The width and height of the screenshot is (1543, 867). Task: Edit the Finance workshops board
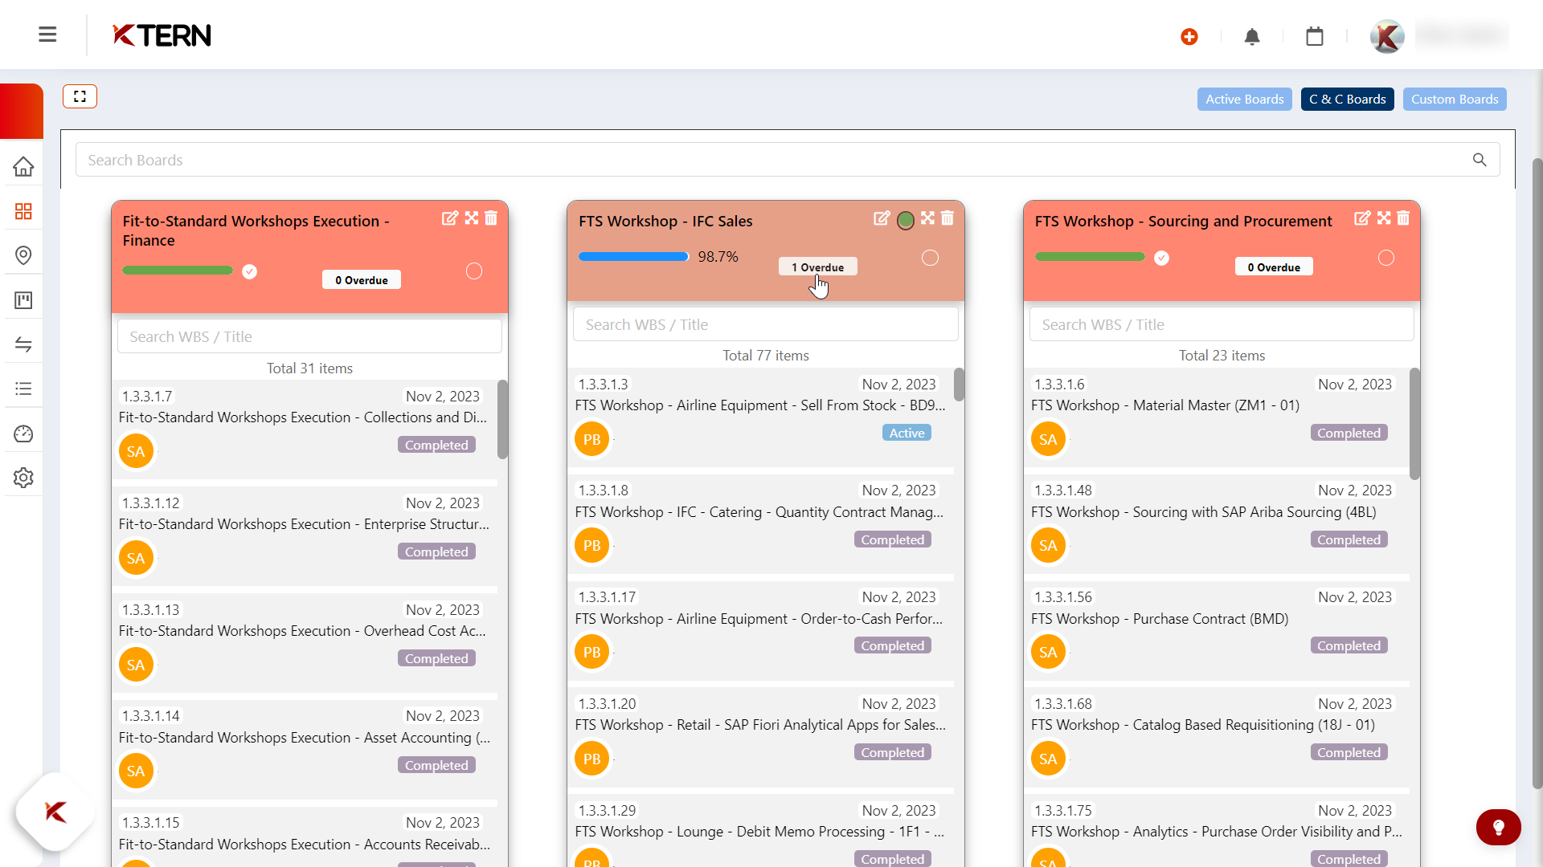[x=450, y=218]
